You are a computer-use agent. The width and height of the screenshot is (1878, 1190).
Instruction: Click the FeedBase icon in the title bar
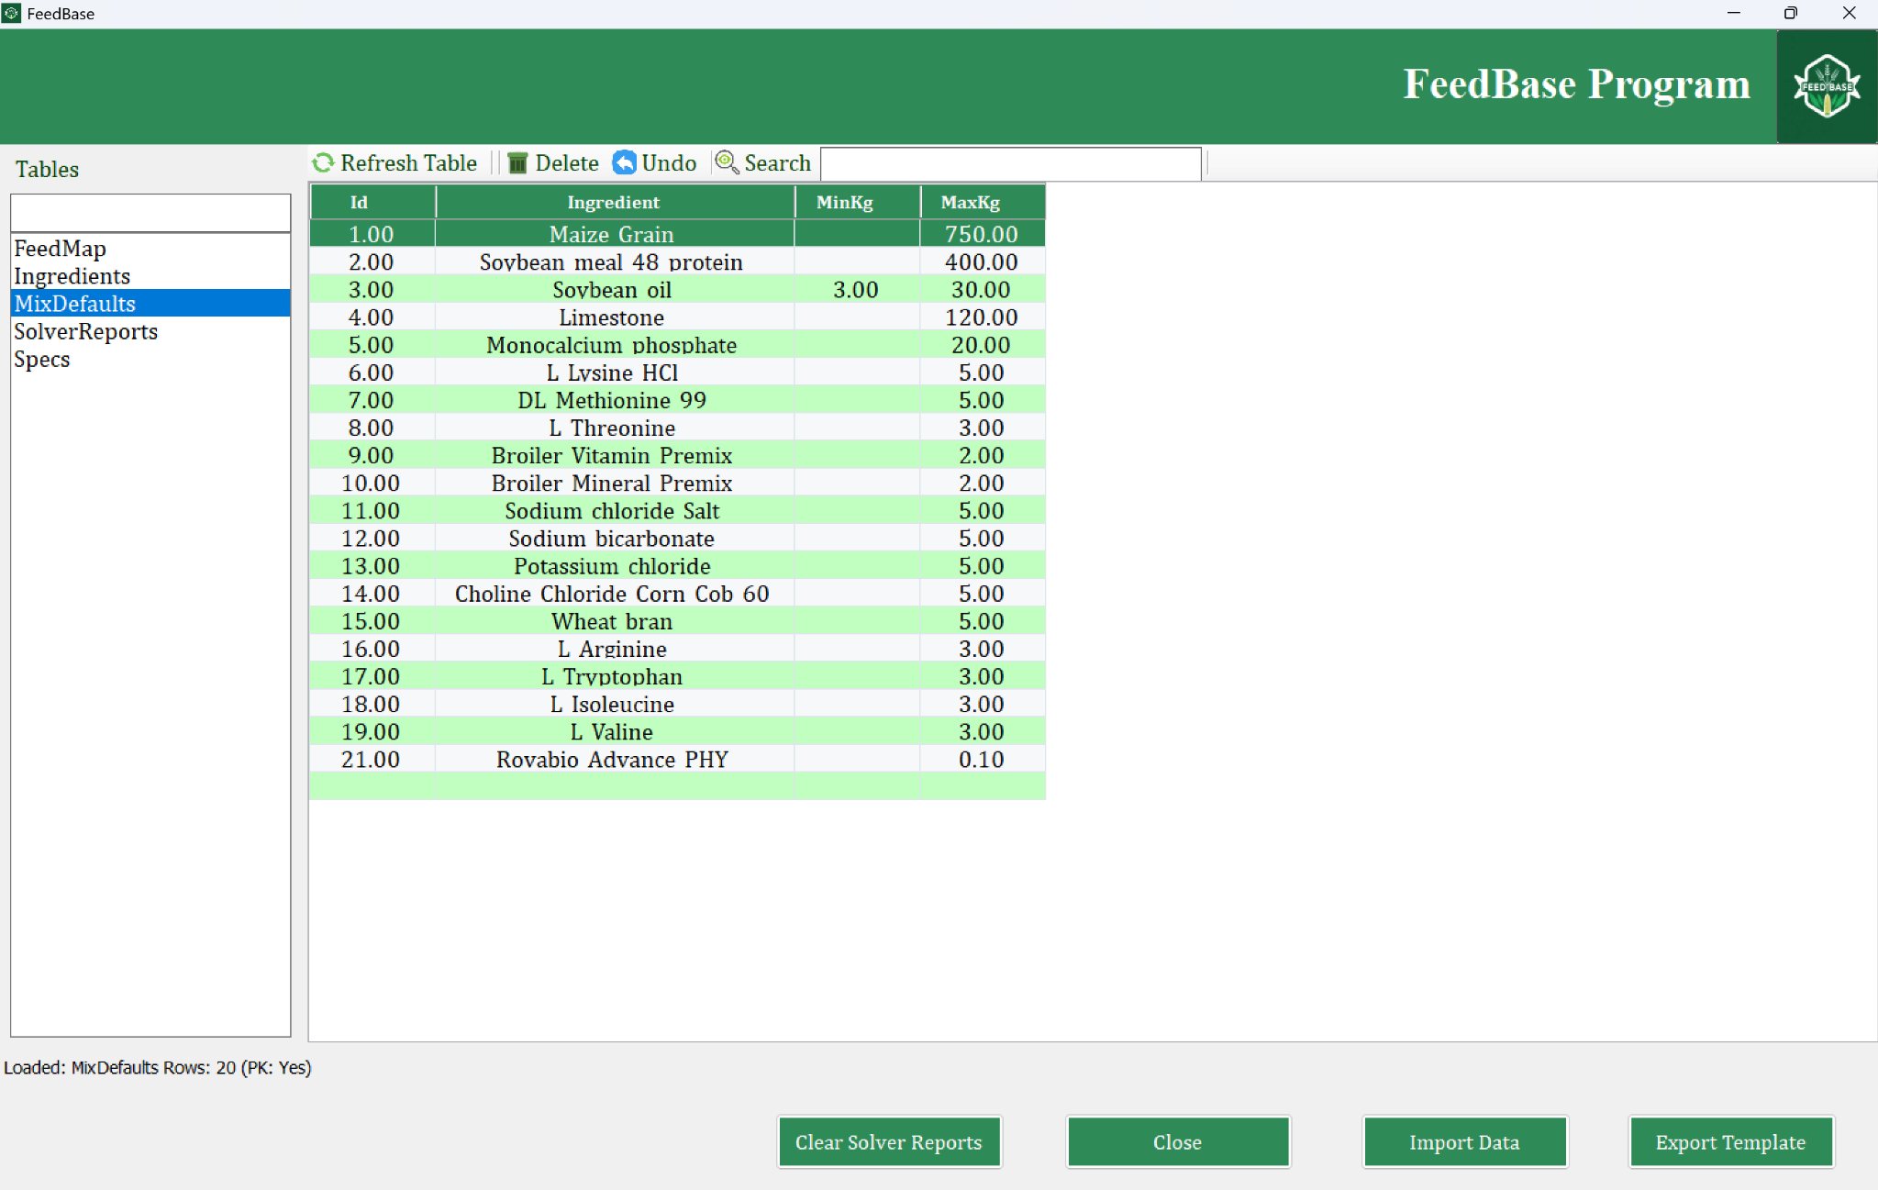click(13, 13)
